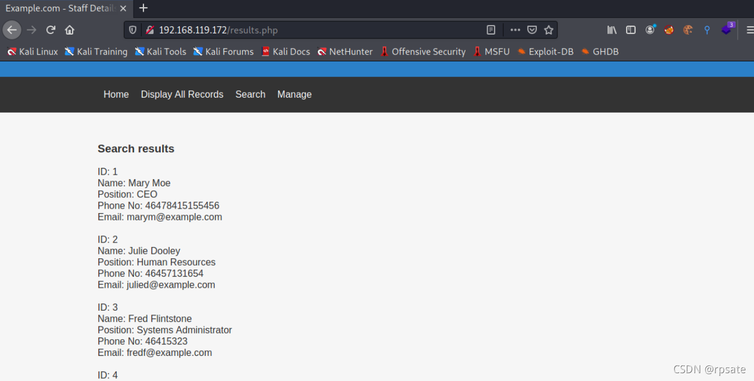Click Position: Systems Administrator
The image size is (754, 381).
(x=165, y=330)
